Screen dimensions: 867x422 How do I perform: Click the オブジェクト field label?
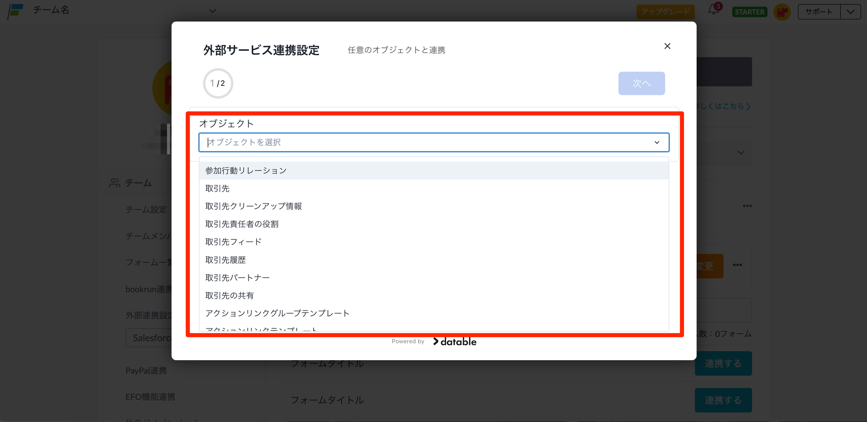[x=226, y=124]
